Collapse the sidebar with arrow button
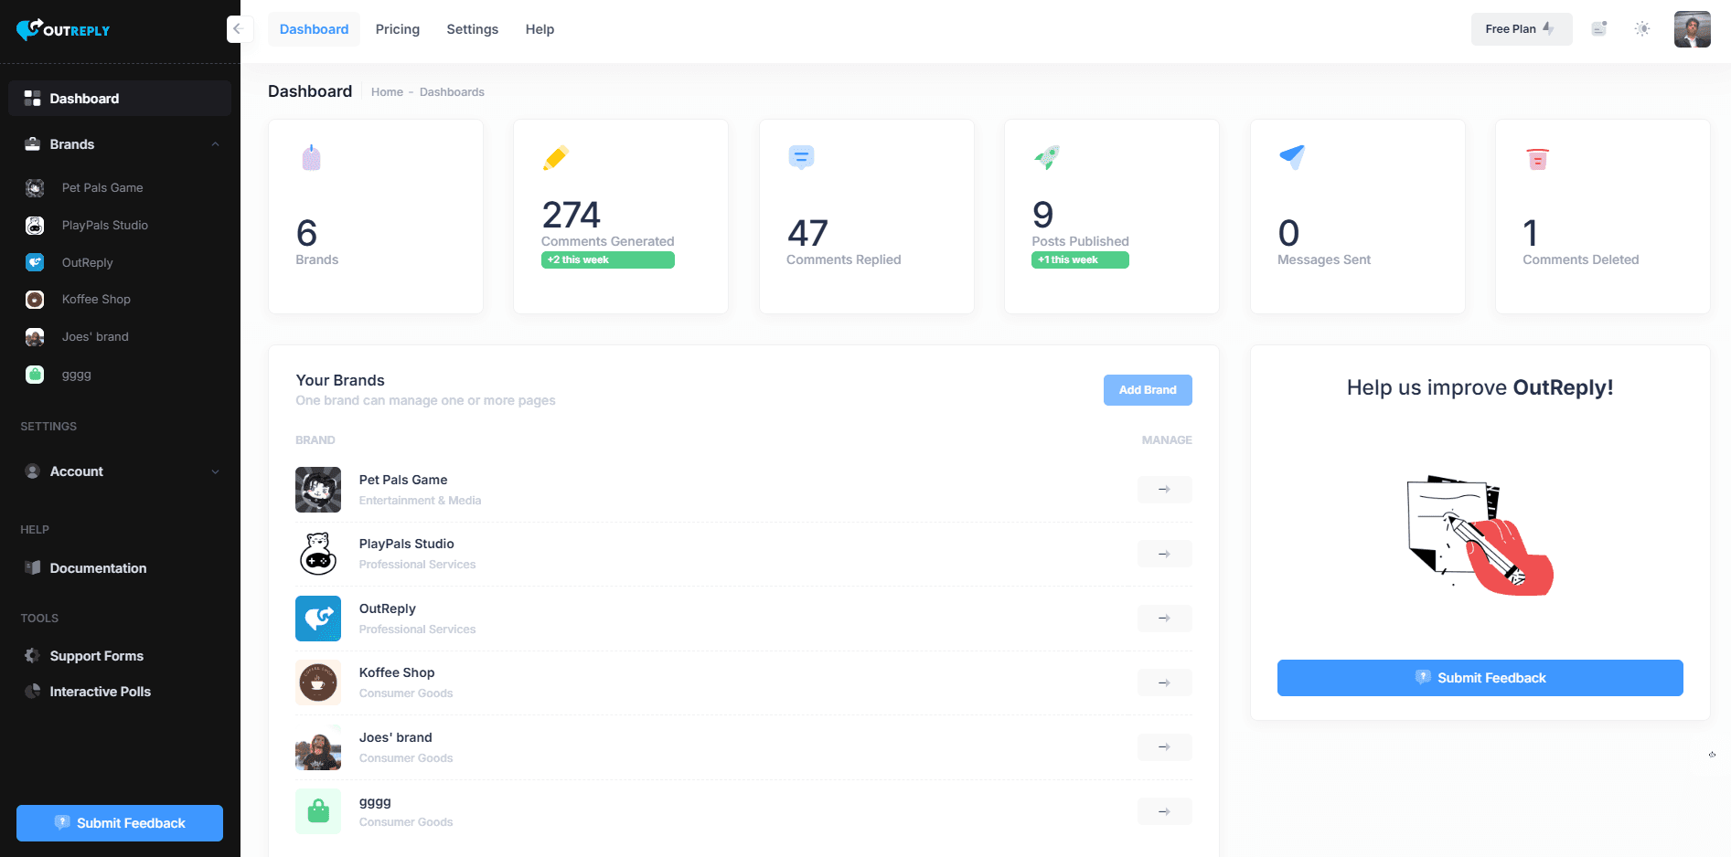This screenshot has width=1731, height=857. pyautogui.click(x=238, y=28)
